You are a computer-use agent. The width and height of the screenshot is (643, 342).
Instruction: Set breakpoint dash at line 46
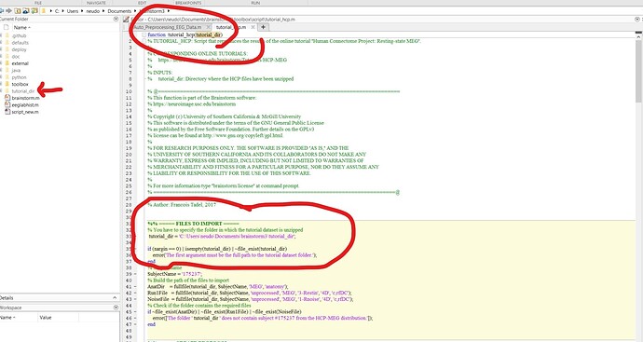tap(135, 318)
